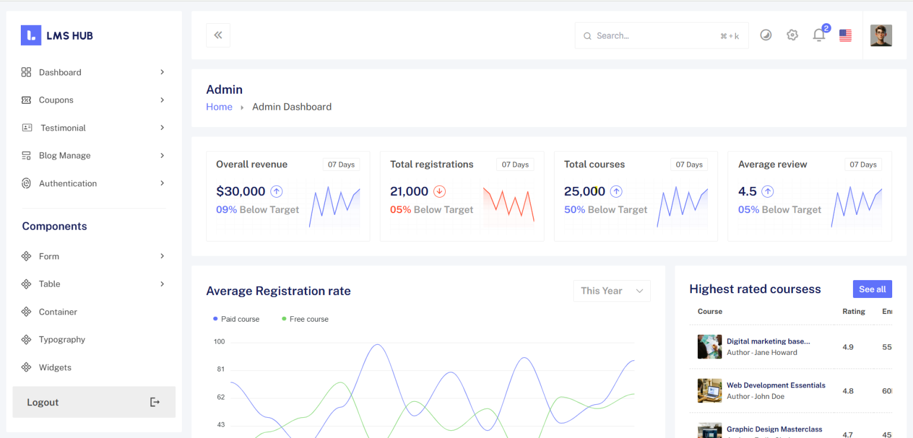This screenshot has width=913, height=438.
Task: Open the notifications bell with badge
Action: point(818,35)
